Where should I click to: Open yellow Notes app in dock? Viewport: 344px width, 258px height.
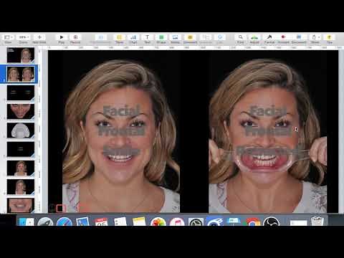[x=139, y=222]
